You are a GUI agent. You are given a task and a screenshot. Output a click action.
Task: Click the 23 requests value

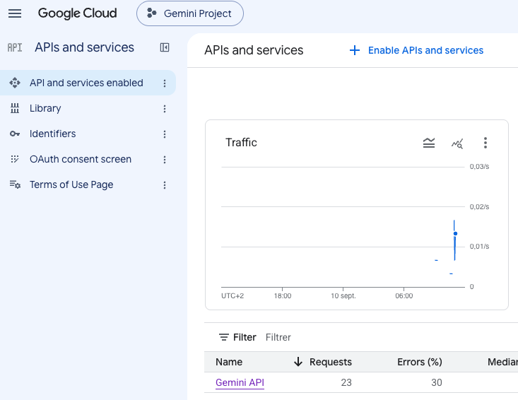coord(346,382)
